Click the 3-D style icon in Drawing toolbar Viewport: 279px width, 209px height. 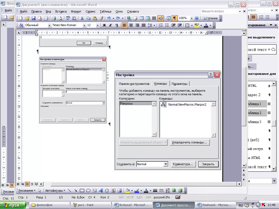coord(180,190)
